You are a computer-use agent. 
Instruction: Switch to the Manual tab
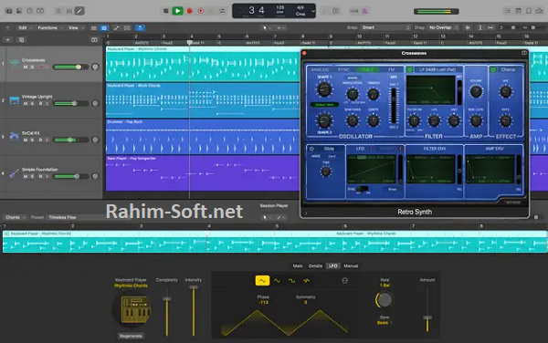pos(351,265)
